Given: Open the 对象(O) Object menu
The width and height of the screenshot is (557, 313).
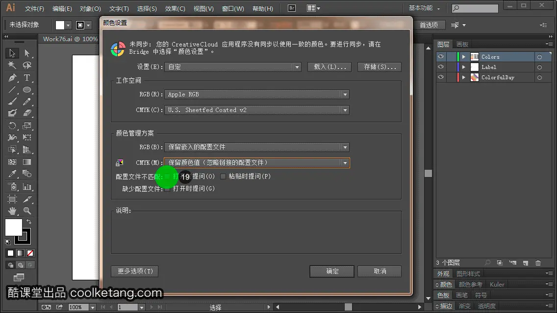Looking at the screenshot, I should point(90,8).
